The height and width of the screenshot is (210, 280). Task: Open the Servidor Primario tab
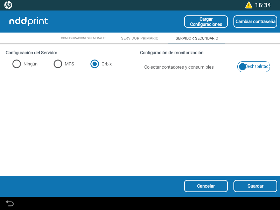click(140, 38)
